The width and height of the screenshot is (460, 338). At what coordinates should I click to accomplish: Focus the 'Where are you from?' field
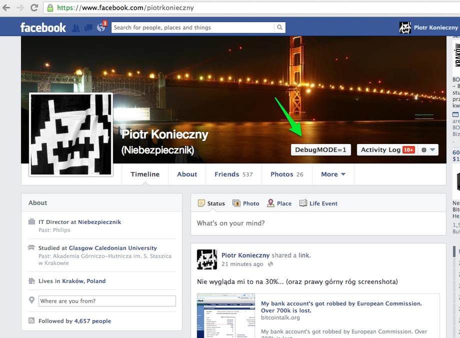pyautogui.click(x=107, y=301)
